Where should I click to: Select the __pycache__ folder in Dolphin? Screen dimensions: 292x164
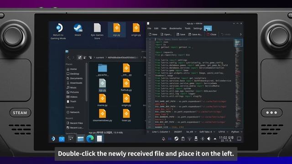click(x=102, y=70)
